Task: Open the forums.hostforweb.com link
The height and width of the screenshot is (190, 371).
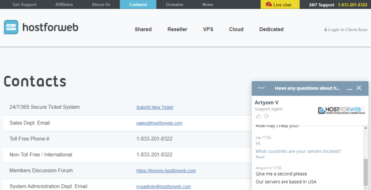Action: (166, 171)
